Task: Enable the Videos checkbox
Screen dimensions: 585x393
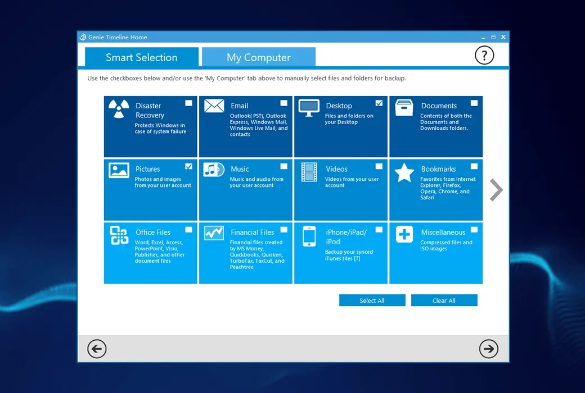Action: coord(379,166)
